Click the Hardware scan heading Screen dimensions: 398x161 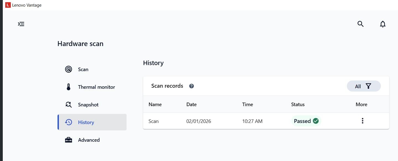[x=80, y=44]
